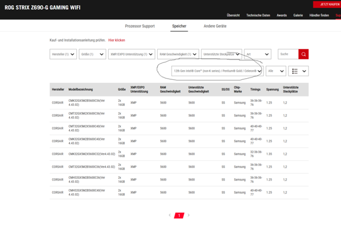The width and height of the screenshot is (341, 225).
Task: Click Samsung in the CMK32GX5M2B5600C36 row
Action: pos(240,103)
